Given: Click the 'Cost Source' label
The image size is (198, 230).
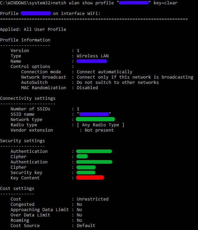Looking at the screenshot, I should [x=25, y=226].
